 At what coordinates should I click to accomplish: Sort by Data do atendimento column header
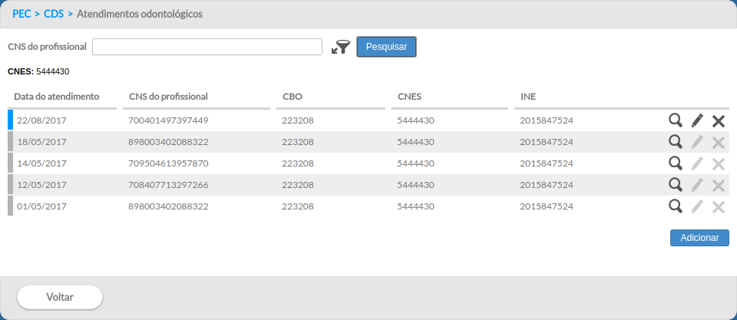(x=56, y=97)
